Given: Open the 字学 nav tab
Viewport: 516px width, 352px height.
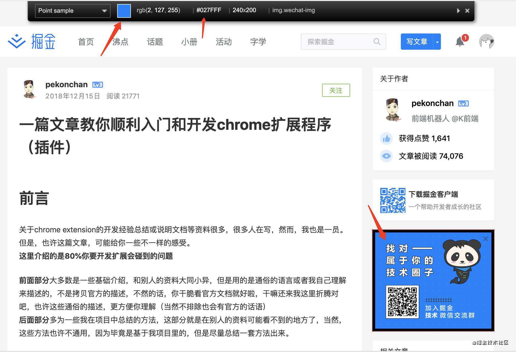Looking at the screenshot, I should coord(258,42).
